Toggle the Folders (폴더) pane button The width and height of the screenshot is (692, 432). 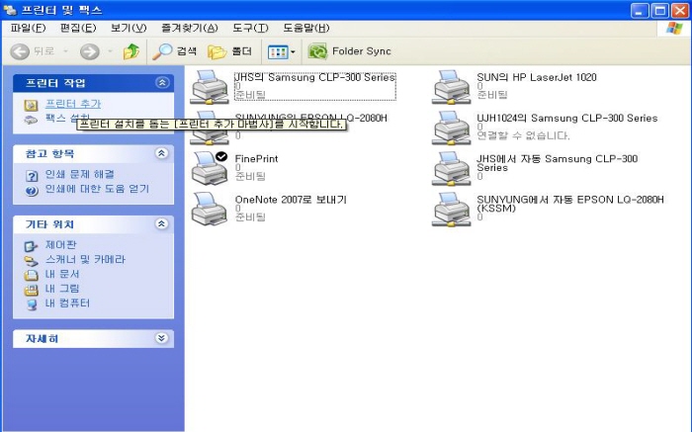(230, 51)
